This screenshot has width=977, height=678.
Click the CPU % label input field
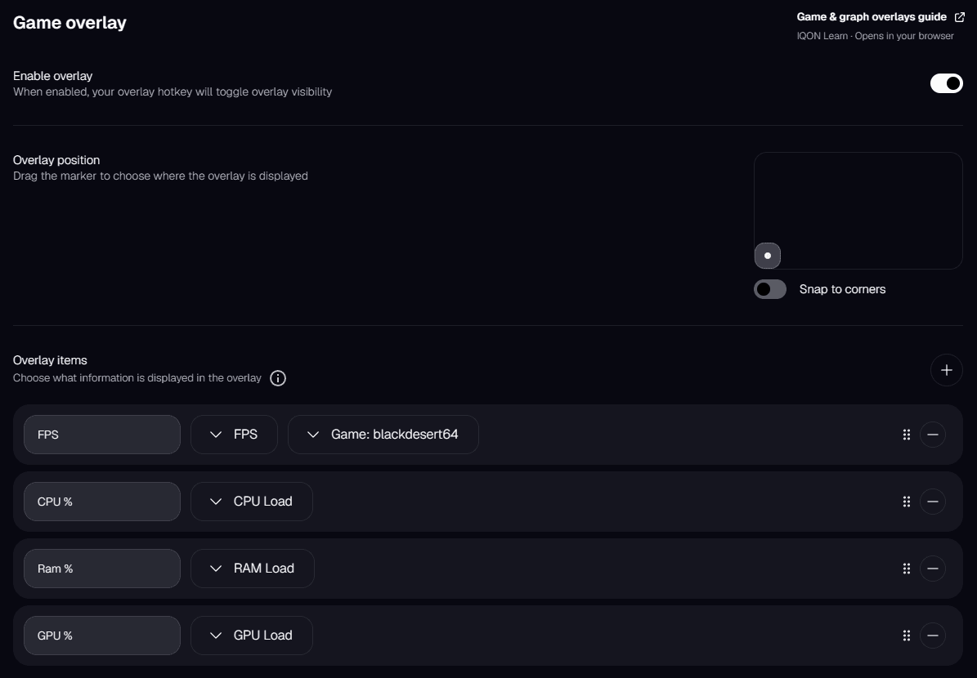tap(102, 502)
